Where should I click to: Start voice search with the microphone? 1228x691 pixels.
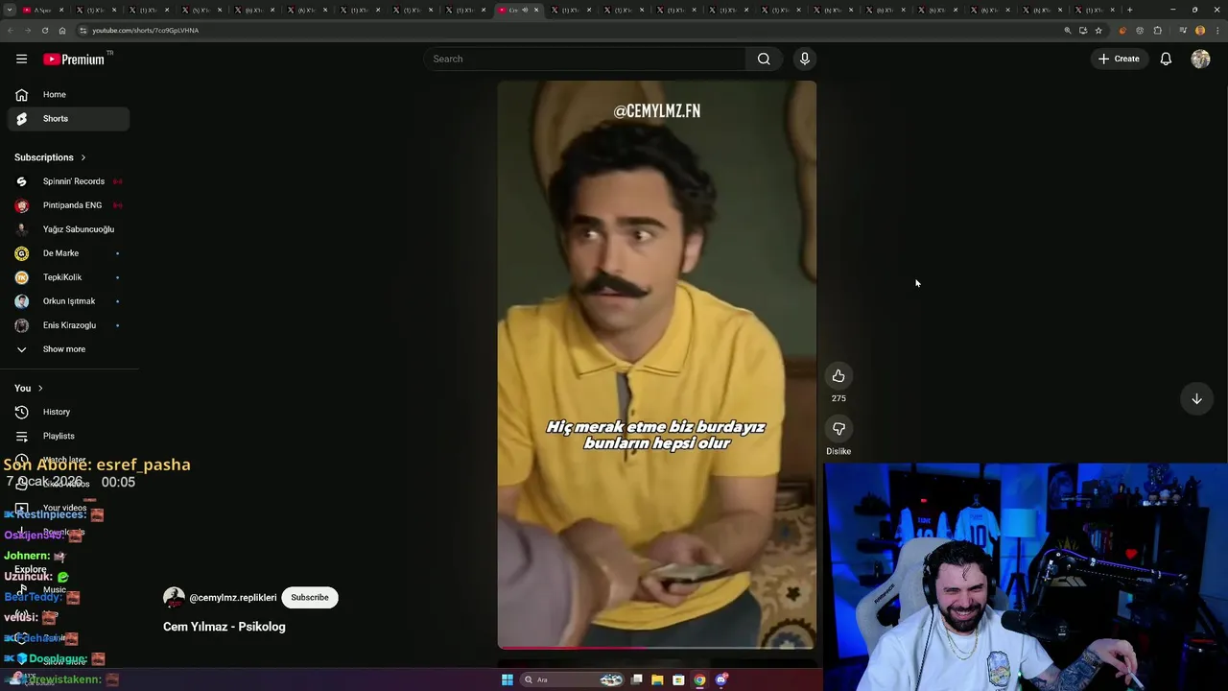[805, 59]
